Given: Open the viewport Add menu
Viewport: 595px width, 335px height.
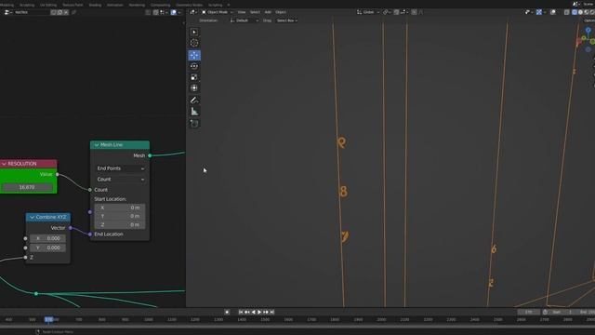Looking at the screenshot, I should click(x=268, y=12).
